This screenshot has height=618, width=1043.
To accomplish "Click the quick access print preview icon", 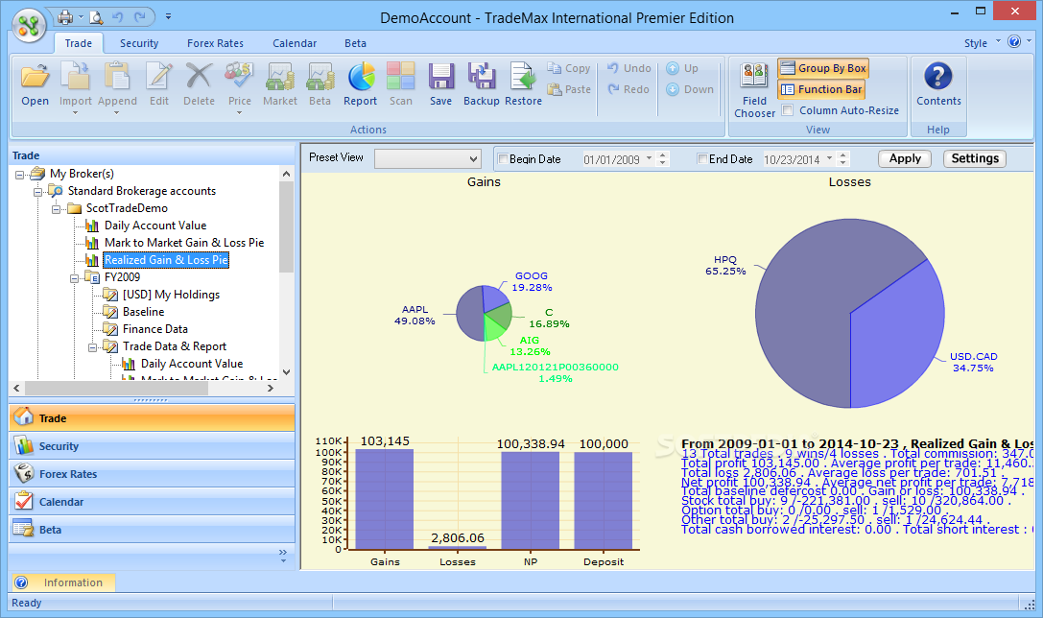I will [x=97, y=16].
